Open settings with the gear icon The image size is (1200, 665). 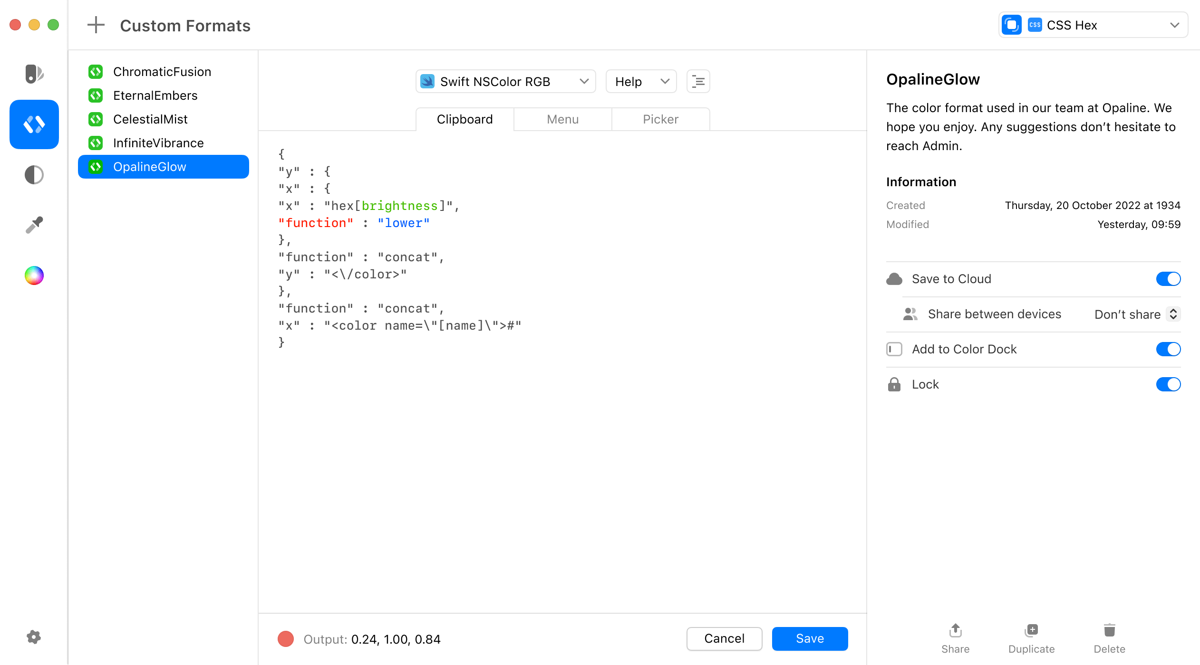(x=34, y=637)
